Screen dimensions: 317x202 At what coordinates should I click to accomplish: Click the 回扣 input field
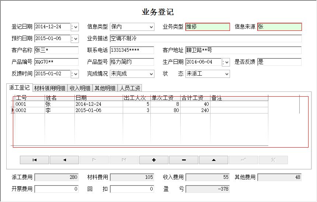(x=132, y=189)
